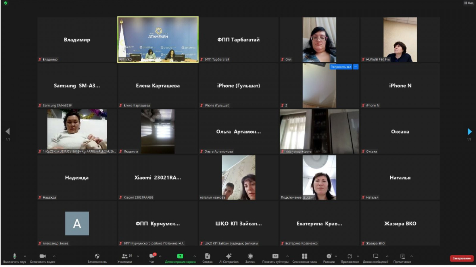476x267 pixels.
Task: Open AI Companion
Action: 229,258
